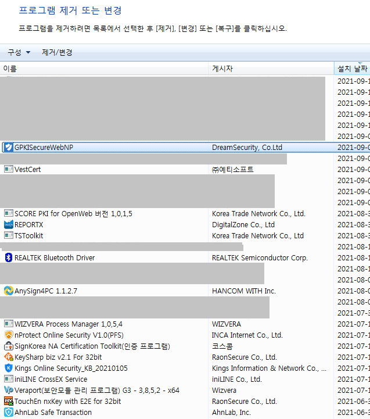Click publisher DigitalZone Co., Ltd
The image size is (370, 419).
point(243,225)
